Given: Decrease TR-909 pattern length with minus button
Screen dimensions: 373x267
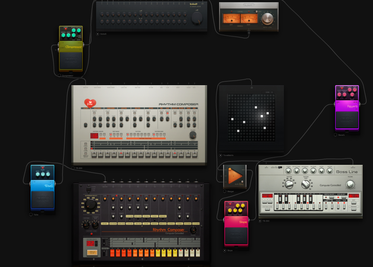Looking at the screenshot, I should [x=101, y=135].
